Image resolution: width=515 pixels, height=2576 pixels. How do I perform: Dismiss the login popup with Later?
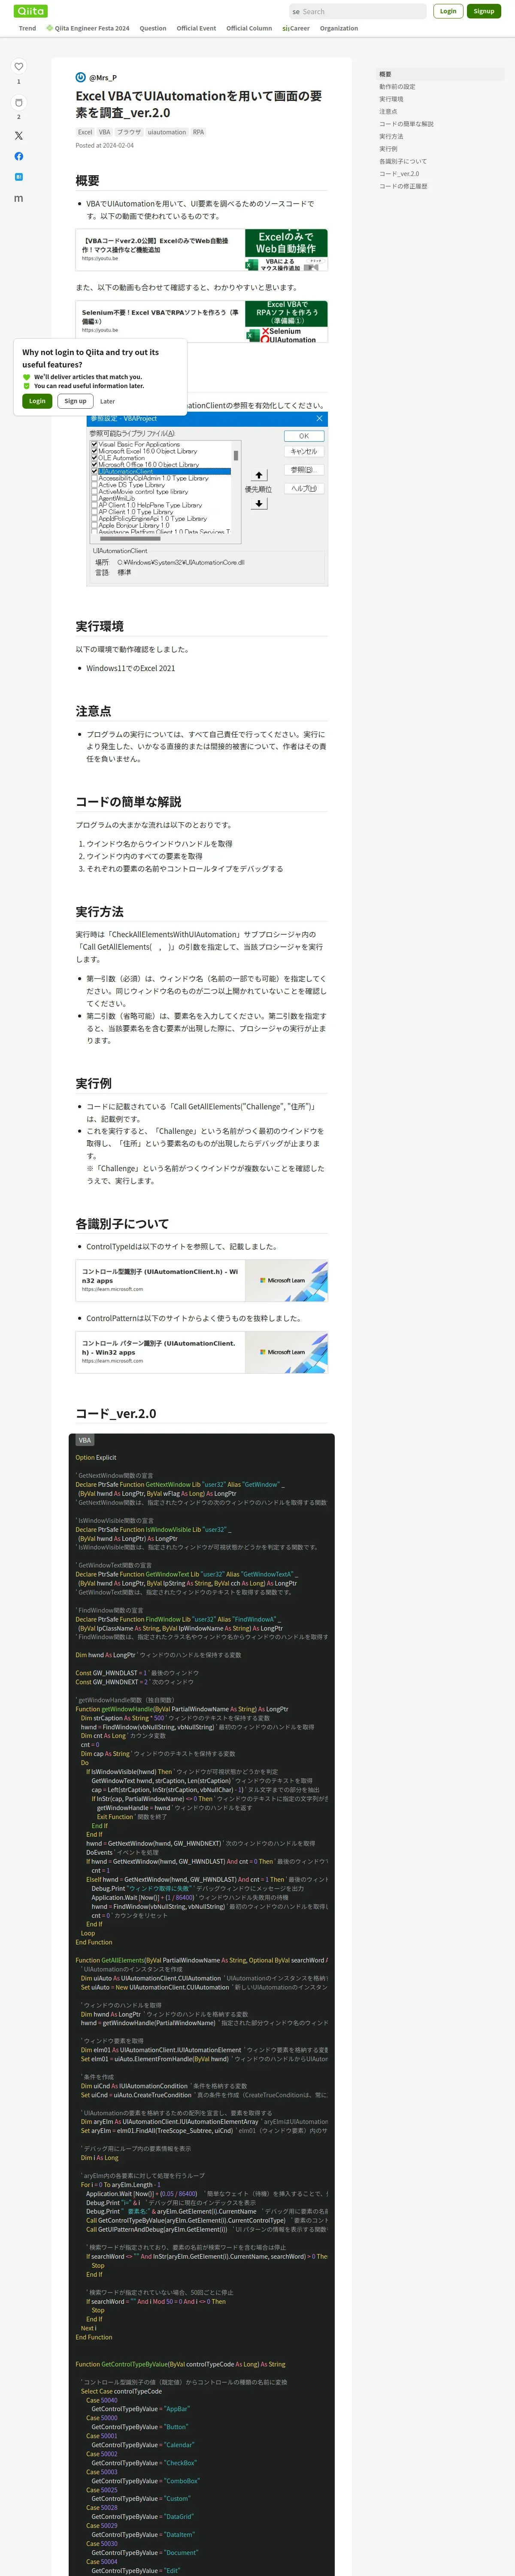pos(107,401)
